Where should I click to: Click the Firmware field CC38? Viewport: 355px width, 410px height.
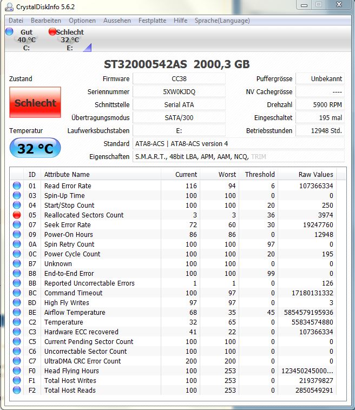(179, 79)
